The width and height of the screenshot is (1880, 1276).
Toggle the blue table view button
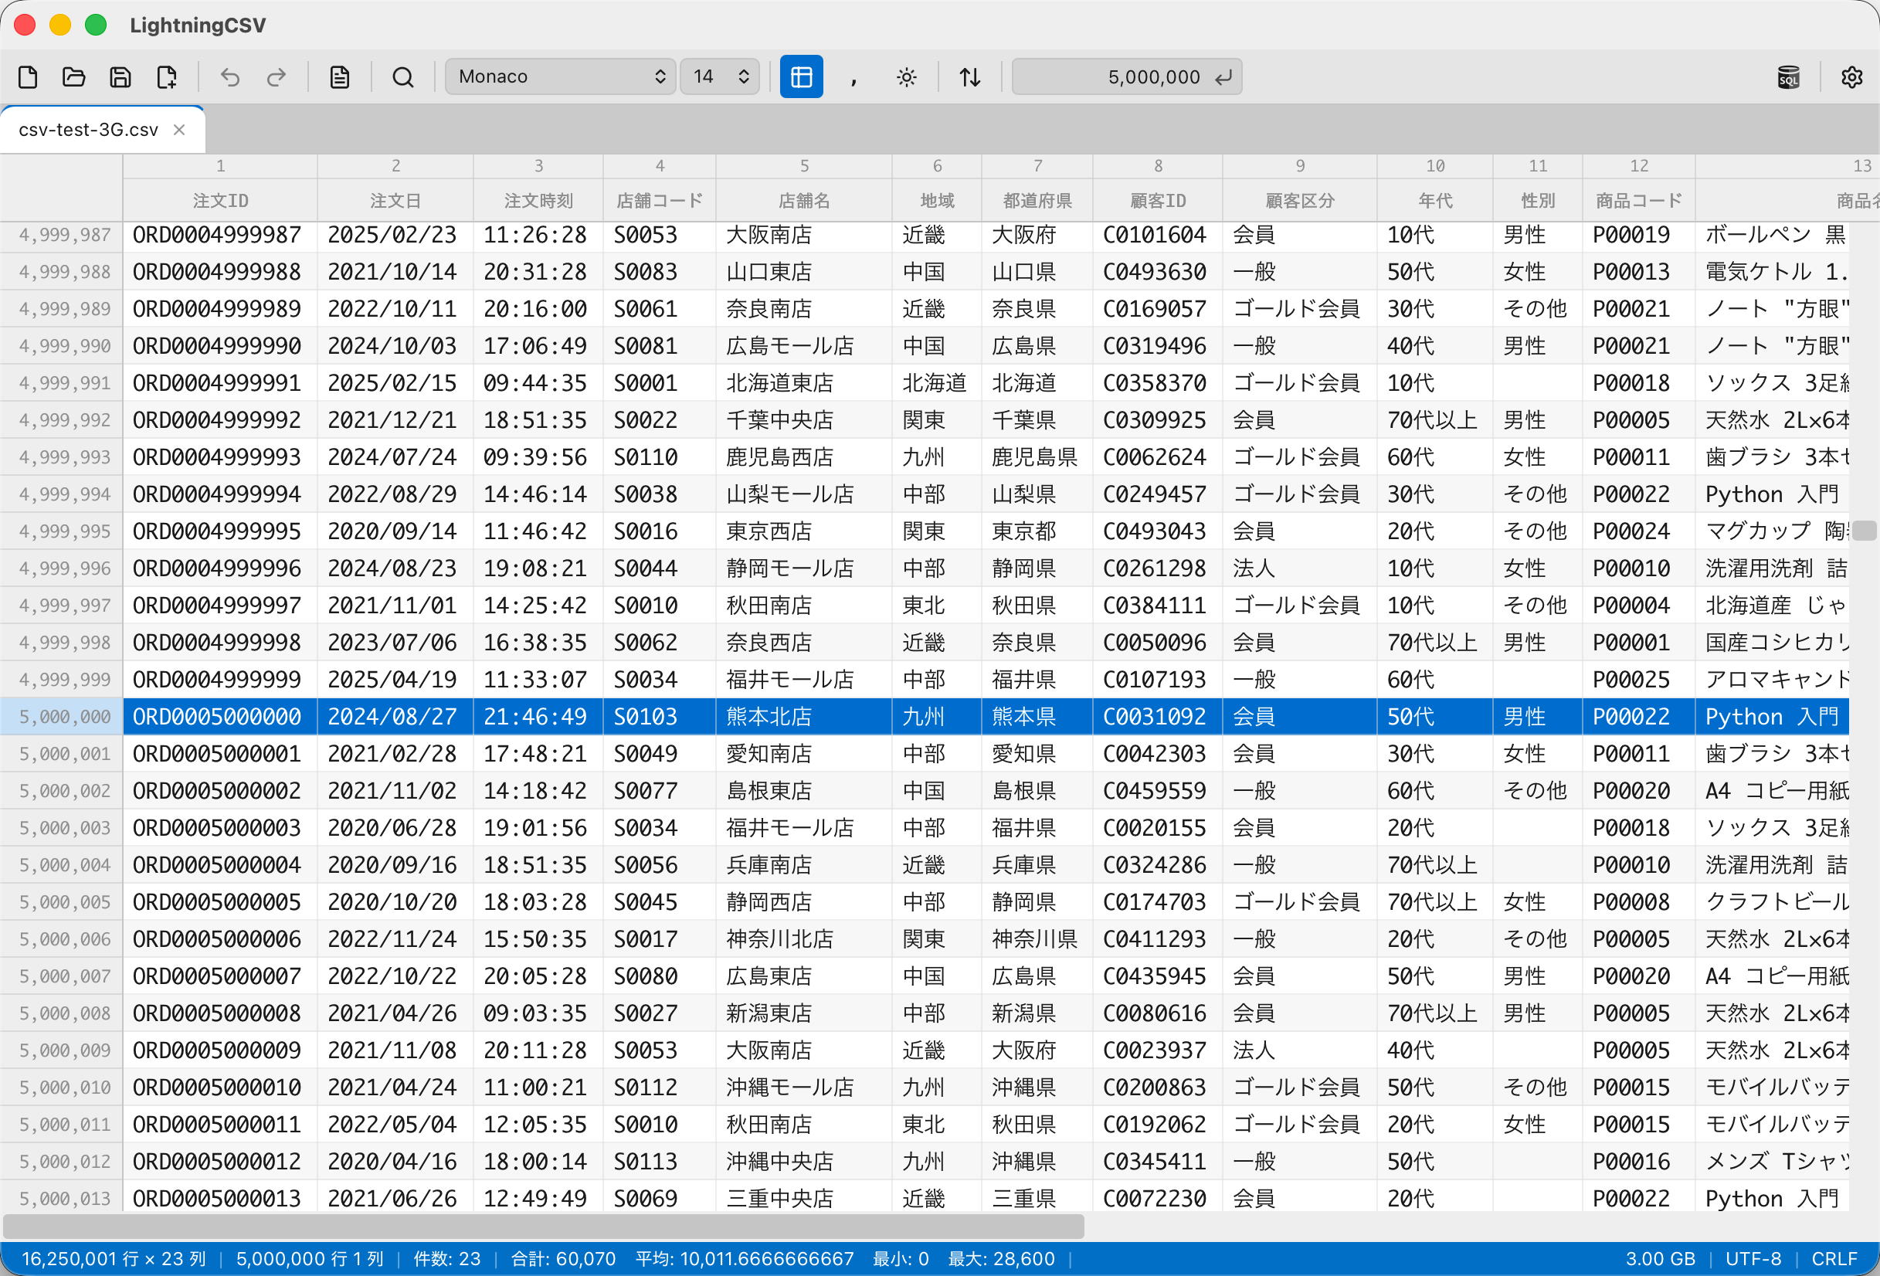[x=801, y=77]
